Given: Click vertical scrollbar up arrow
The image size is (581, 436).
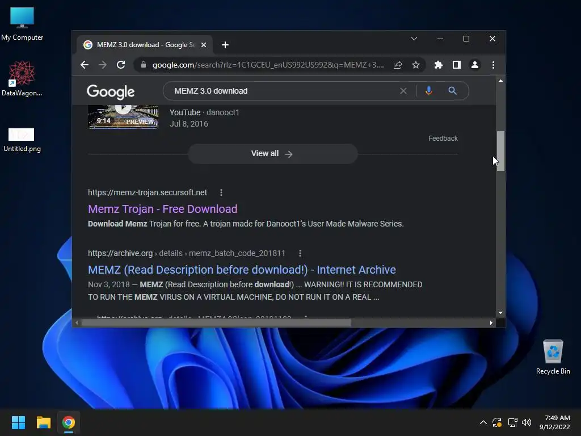Looking at the screenshot, I should [x=500, y=81].
